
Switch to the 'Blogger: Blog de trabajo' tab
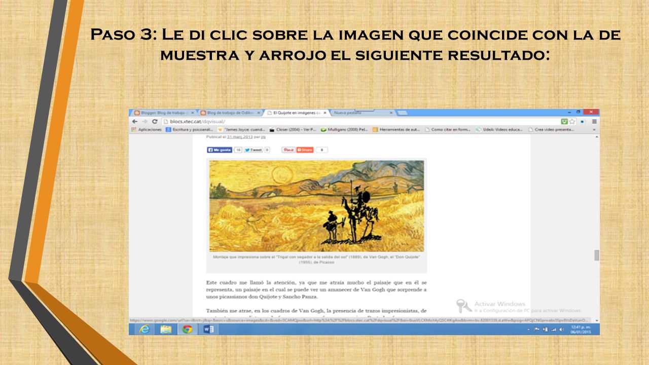(163, 113)
